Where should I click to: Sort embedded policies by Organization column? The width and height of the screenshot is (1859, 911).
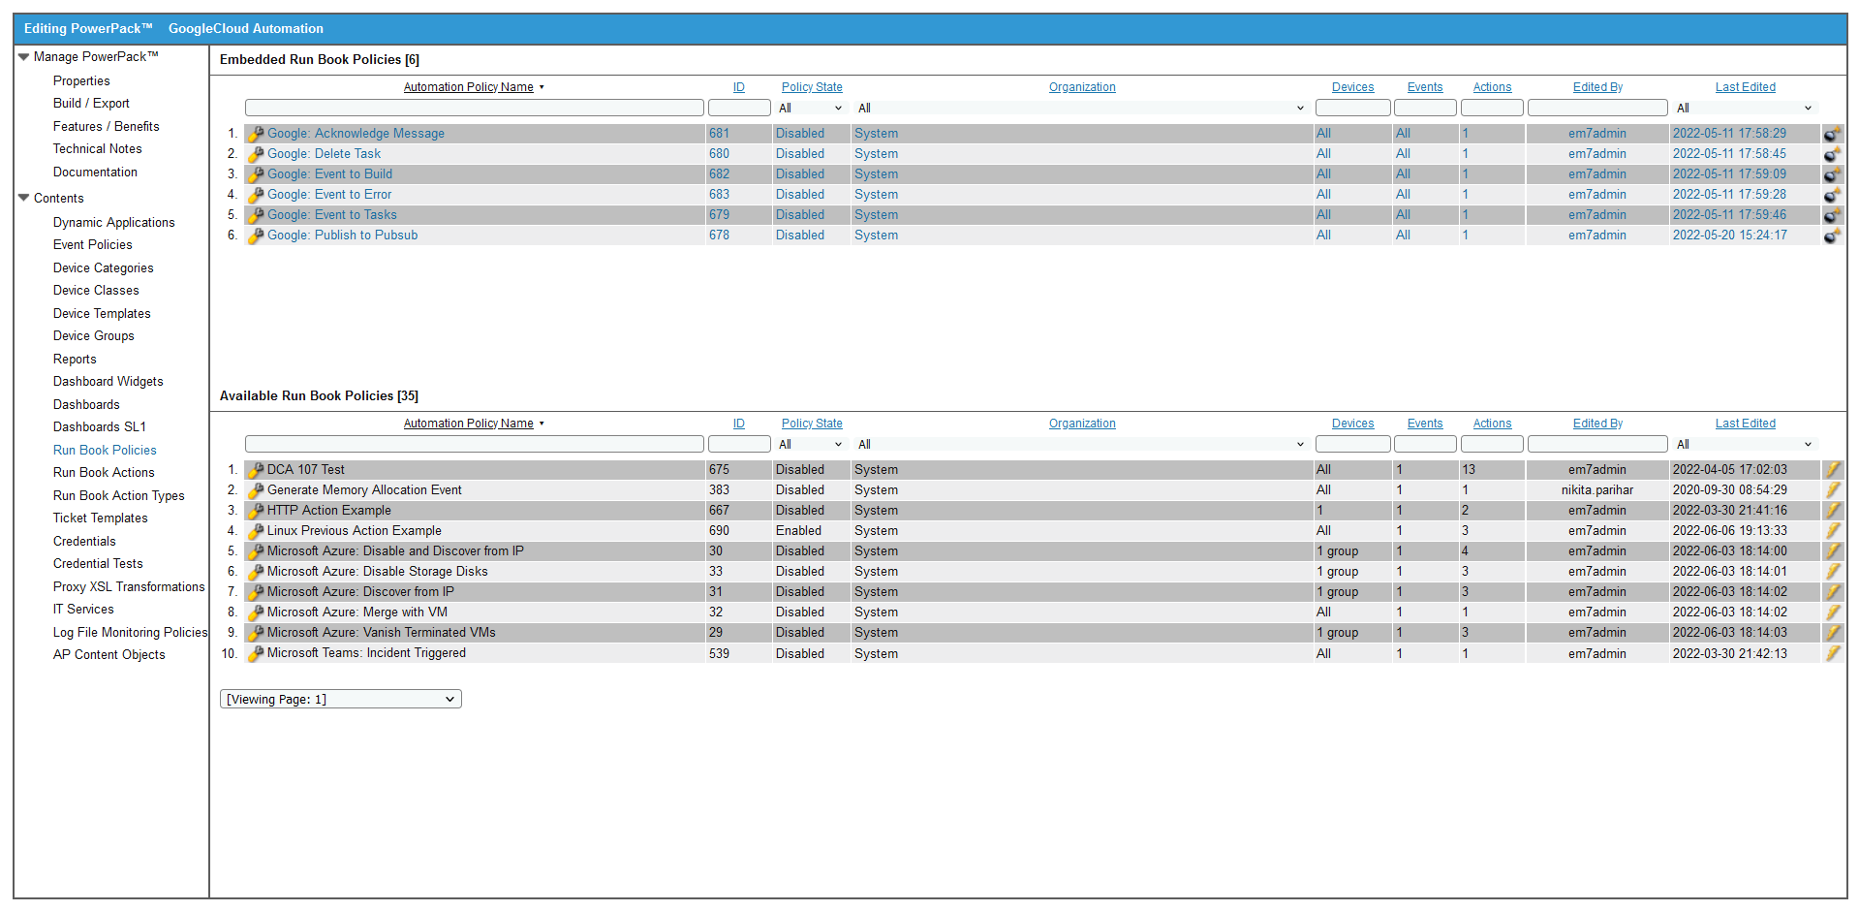[x=1082, y=87]
